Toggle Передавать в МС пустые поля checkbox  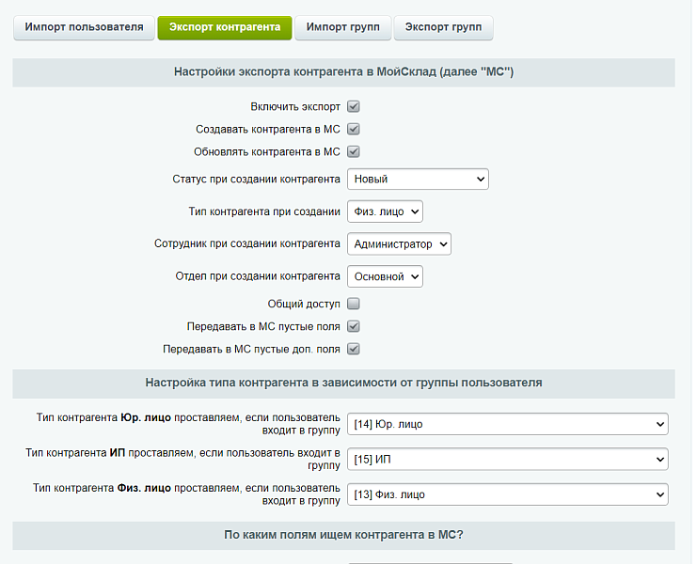pos(354,327)
